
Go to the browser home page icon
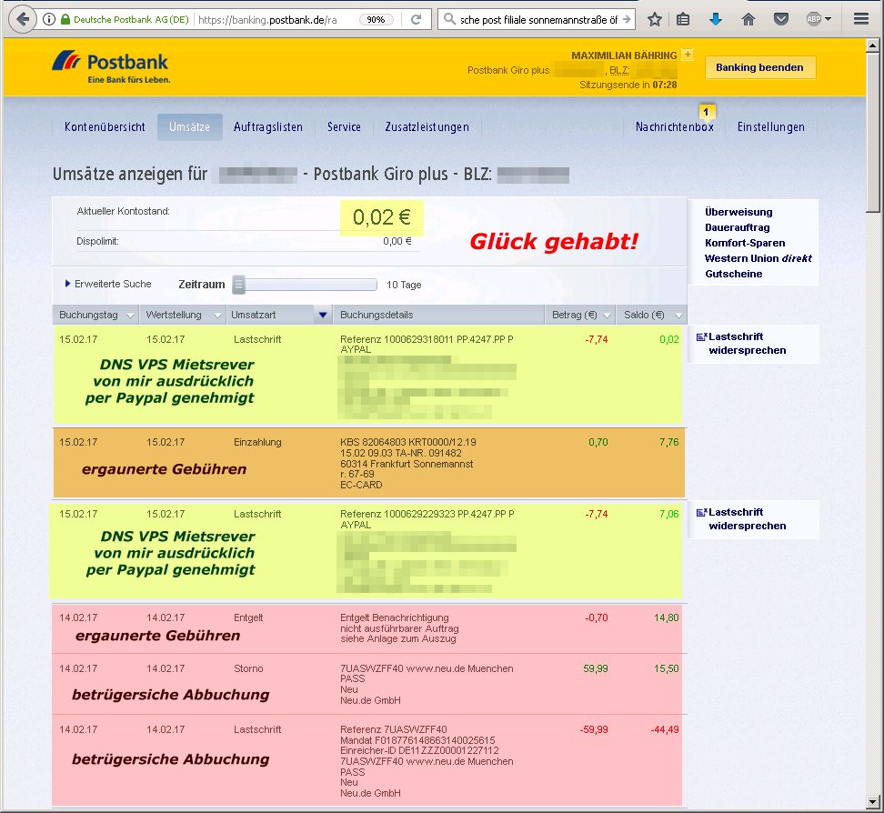(748, 19)
